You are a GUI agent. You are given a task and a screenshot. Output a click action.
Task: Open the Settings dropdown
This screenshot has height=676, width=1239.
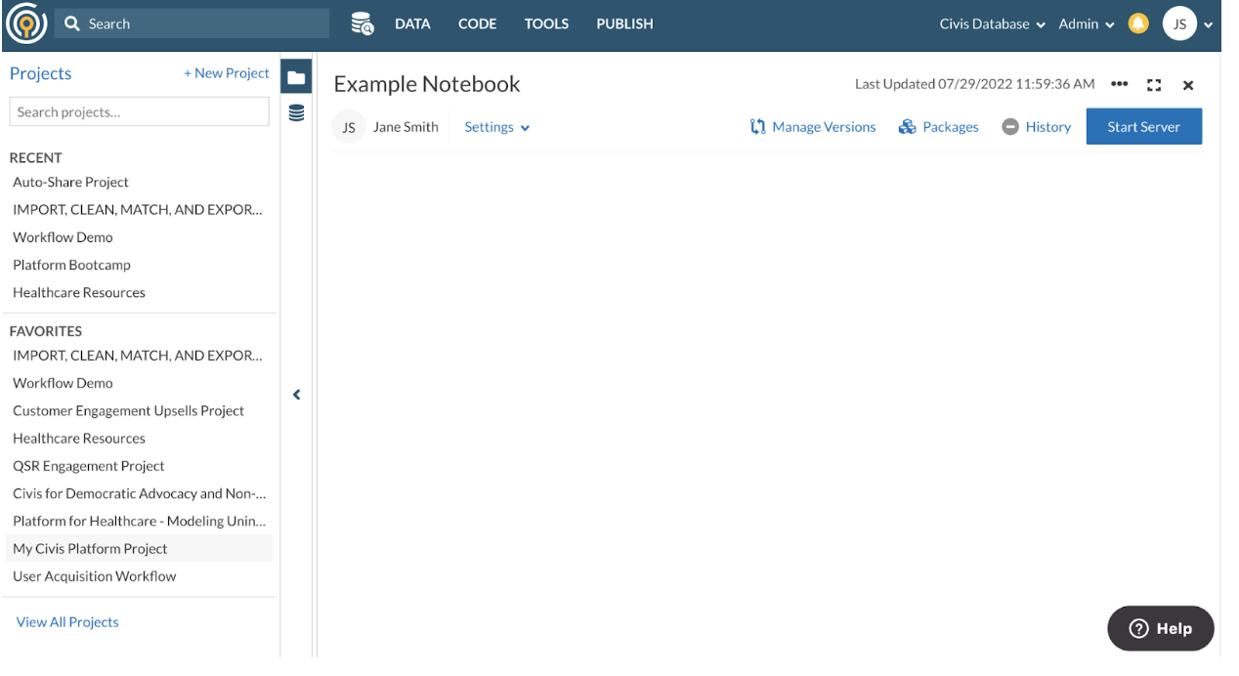pyautogui.click(x=497, y=127)
